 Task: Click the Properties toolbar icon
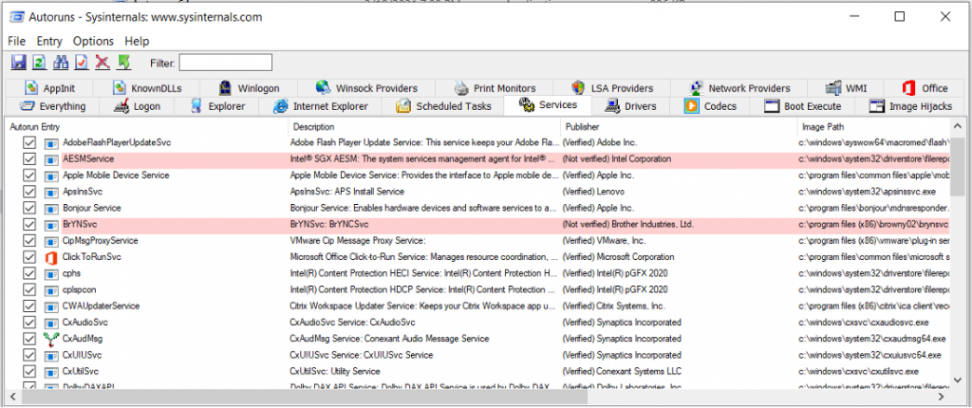(x=82, y=62)
